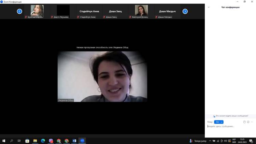
Task: Open Microsoft Edge from the taskbar
Action: [x=43, y=141]
